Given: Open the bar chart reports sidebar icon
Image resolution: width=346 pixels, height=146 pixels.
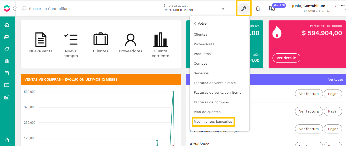Looking at the screenshot, I should tap(7, 97).
